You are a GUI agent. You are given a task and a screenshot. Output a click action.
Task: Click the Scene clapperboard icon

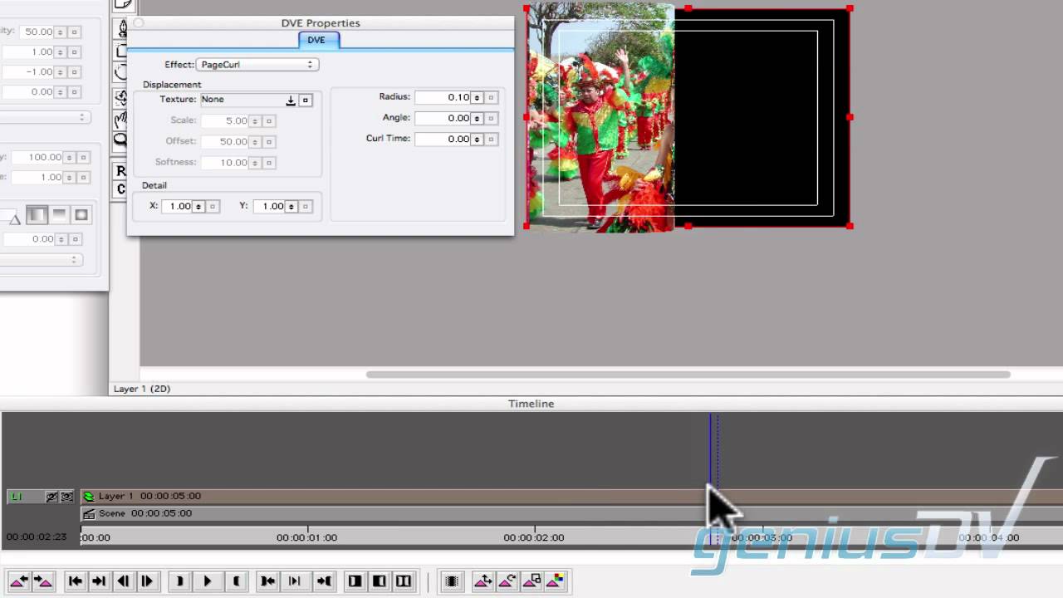click(x=89, y=514)
